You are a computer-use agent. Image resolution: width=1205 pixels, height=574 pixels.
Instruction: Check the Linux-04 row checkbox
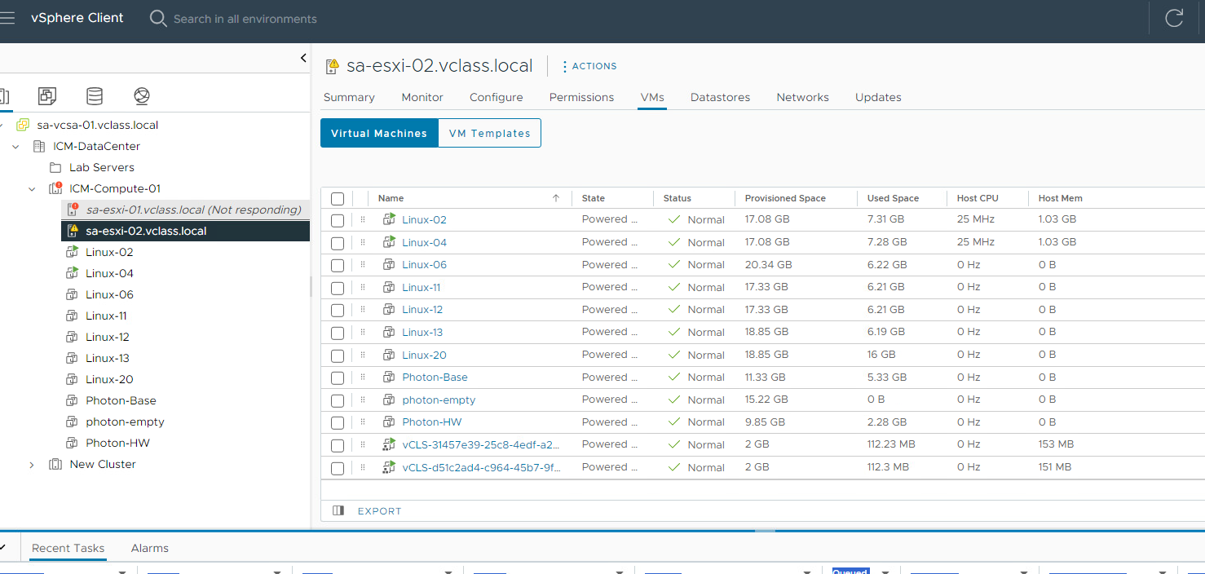338,242
